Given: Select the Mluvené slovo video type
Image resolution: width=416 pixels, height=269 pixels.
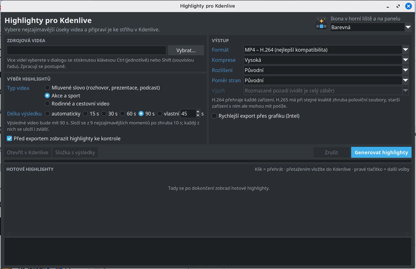Looking at the screenshot, I should [x=102, y=88].
